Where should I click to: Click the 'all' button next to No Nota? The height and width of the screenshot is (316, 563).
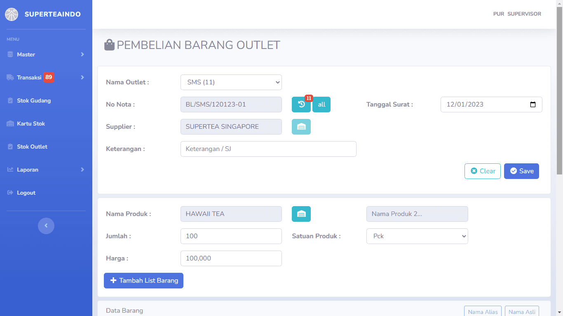click(x=321, y=105)
